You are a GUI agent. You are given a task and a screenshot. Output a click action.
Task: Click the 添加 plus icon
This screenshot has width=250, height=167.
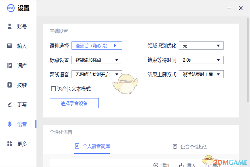point(156,165)
